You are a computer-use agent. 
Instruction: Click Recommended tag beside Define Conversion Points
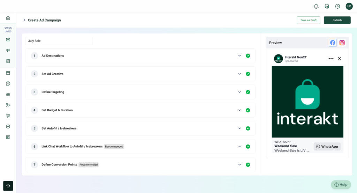tap(89, 165)
